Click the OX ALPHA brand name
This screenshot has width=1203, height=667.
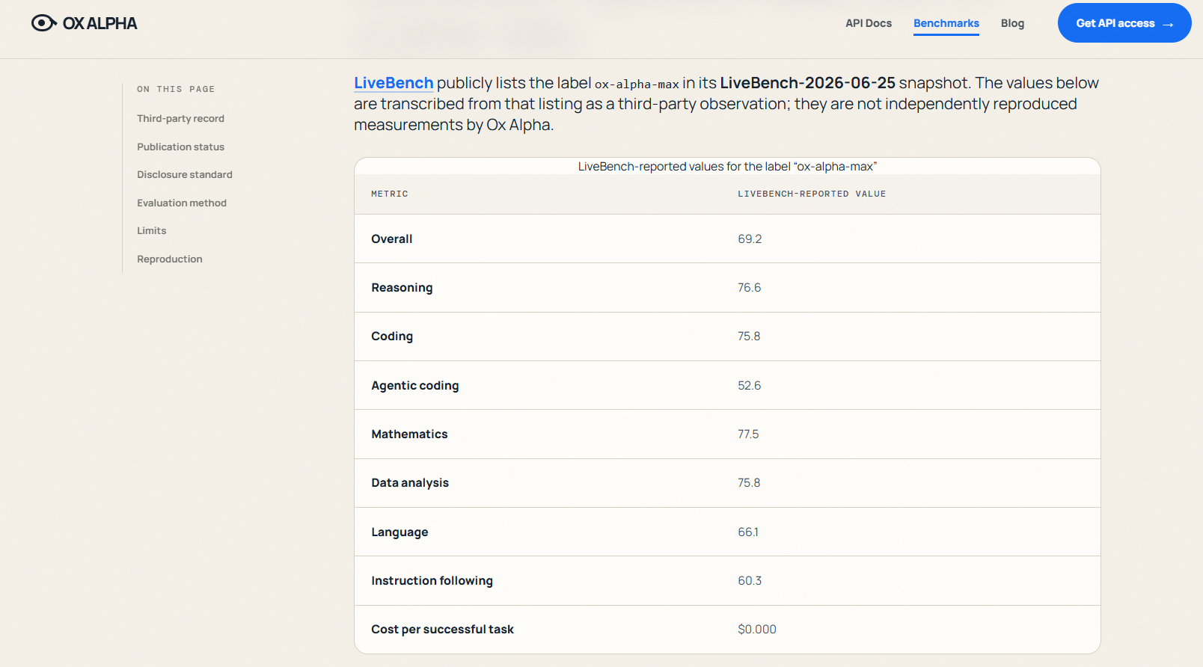pos(100,23)
